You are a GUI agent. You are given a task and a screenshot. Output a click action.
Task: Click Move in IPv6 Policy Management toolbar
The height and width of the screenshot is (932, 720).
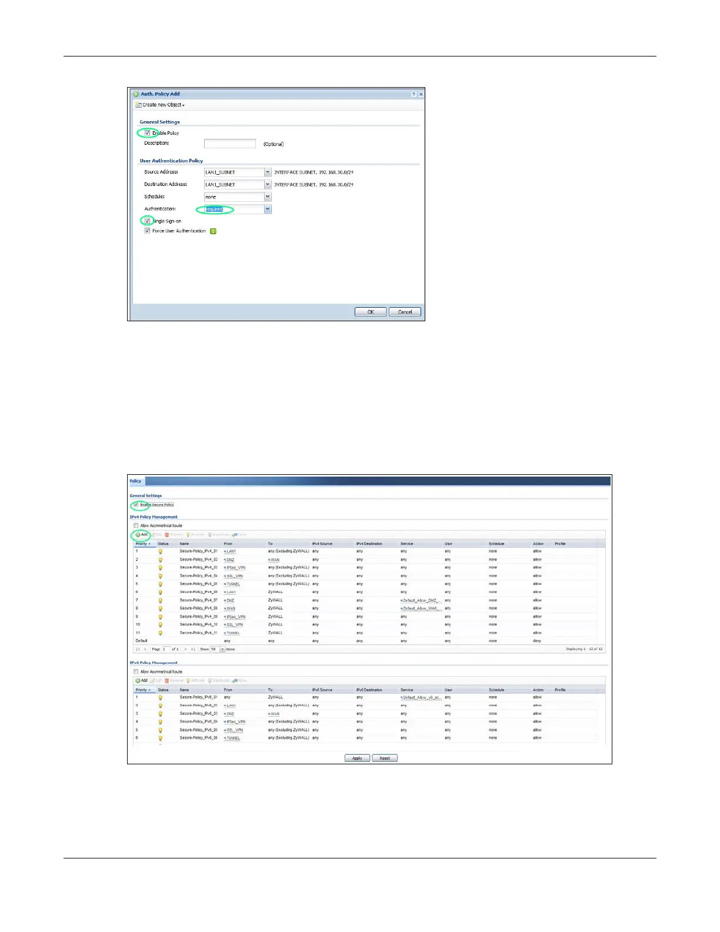tap(239, 681)
